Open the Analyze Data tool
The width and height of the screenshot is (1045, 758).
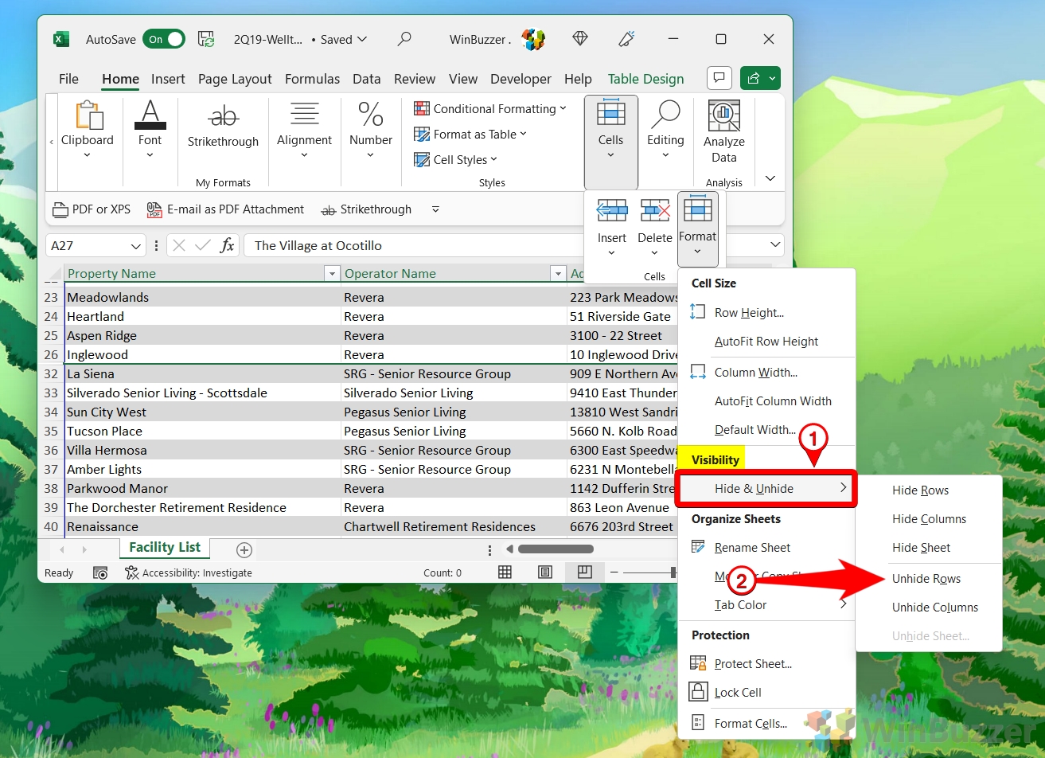click(x=723, y=132)
